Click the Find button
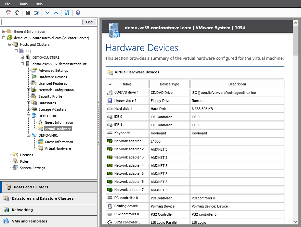301x227 pixels. 89,22
